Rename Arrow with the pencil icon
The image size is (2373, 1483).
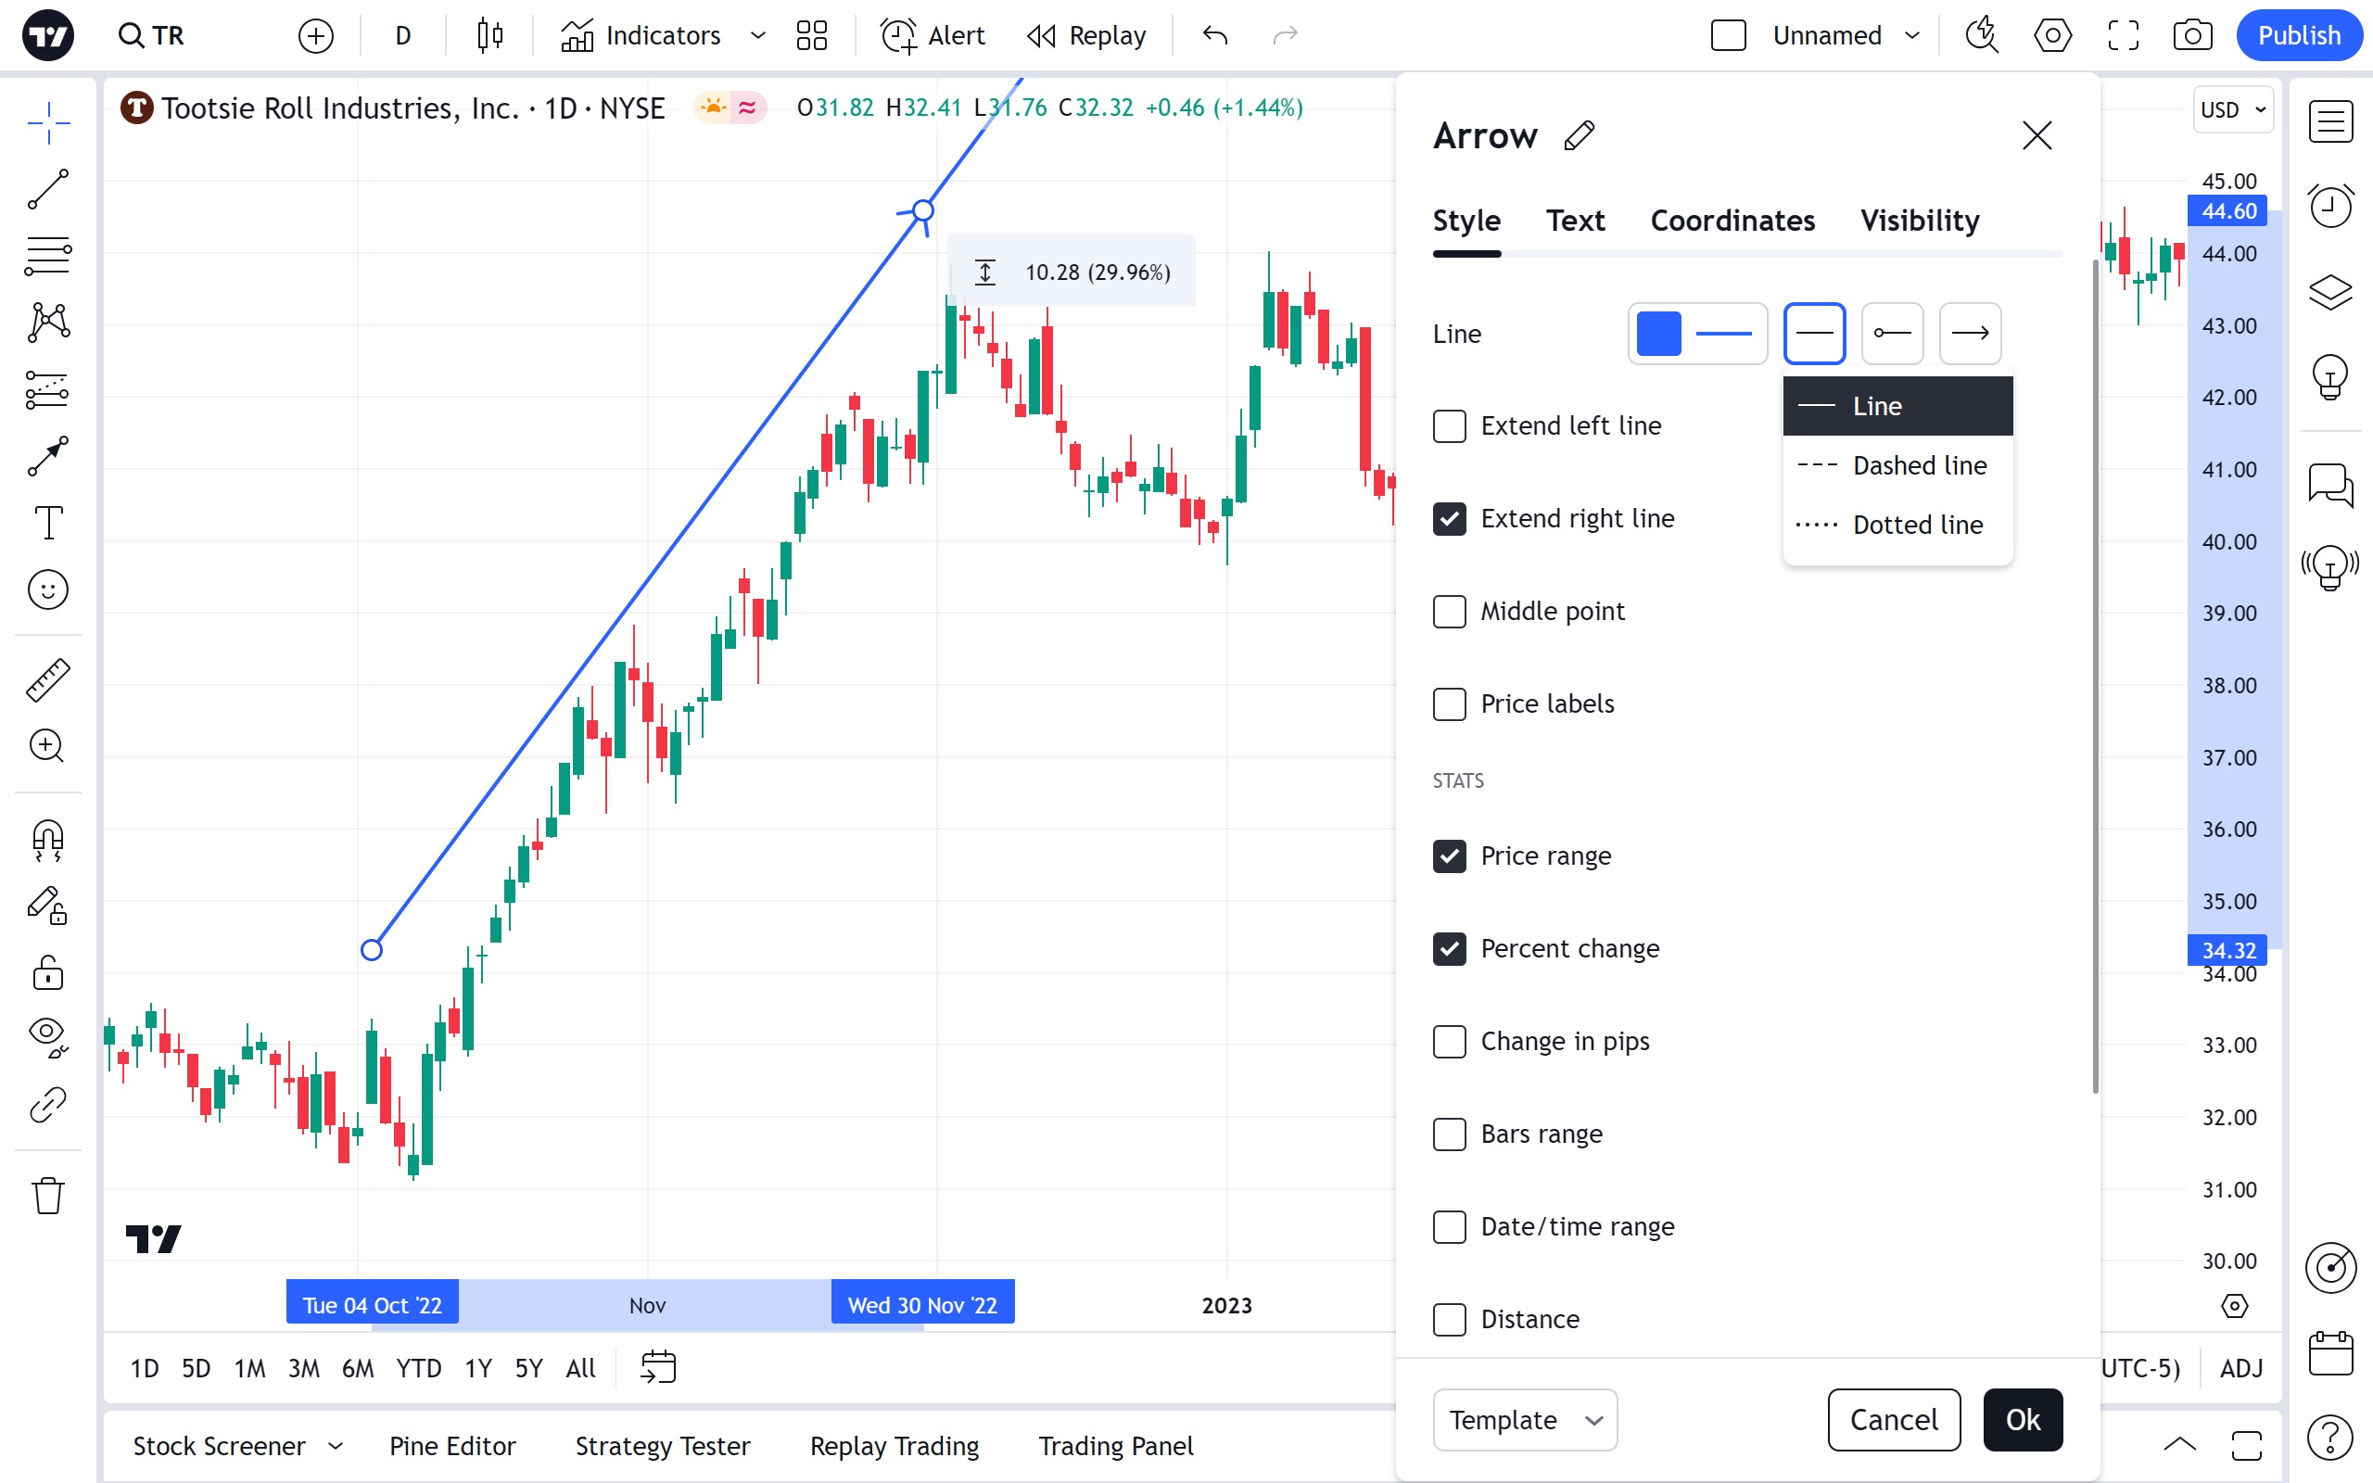[1579, 135]
